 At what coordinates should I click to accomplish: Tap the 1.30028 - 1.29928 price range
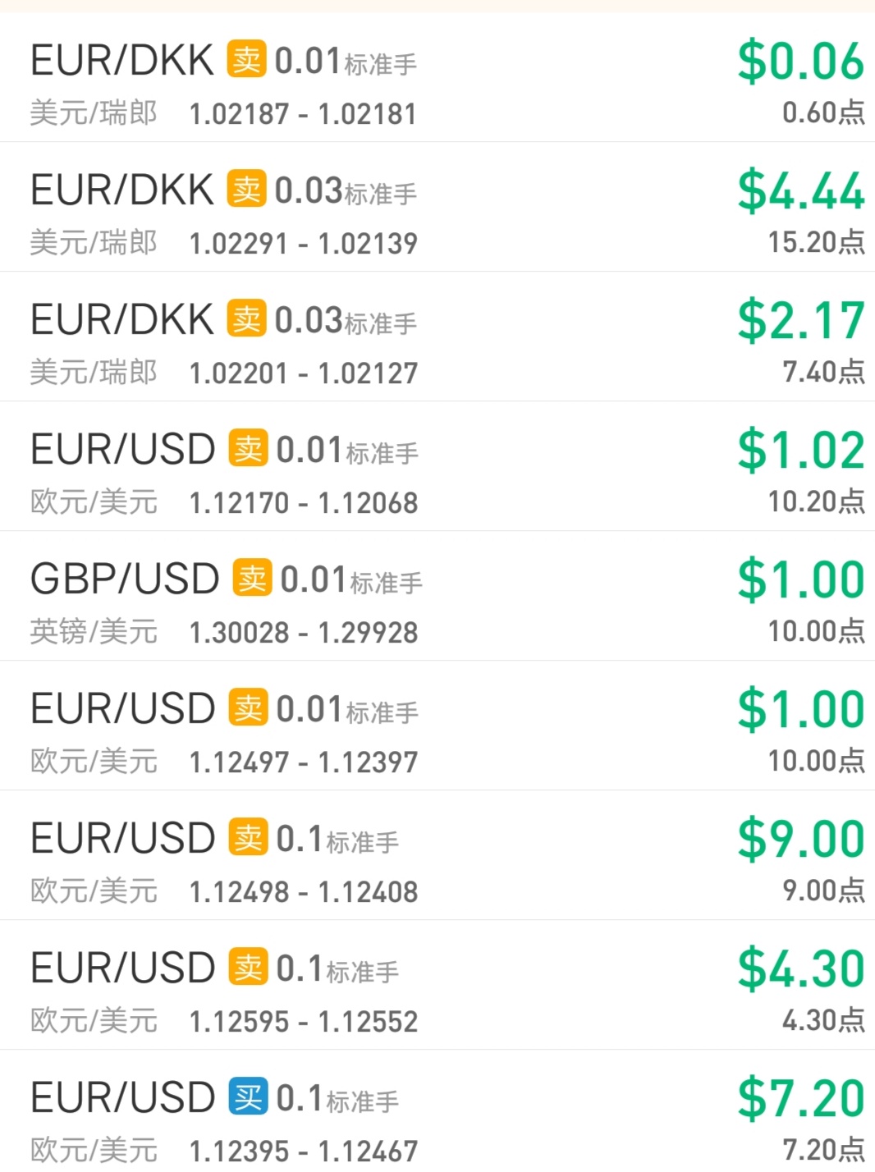[x=304, y=633]
